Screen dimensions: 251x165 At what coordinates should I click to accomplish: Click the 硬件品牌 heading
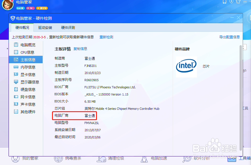tap(182, 49)
